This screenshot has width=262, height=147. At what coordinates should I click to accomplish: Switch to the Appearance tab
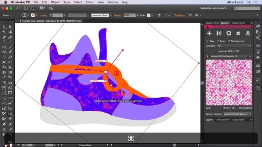(238, 120)
